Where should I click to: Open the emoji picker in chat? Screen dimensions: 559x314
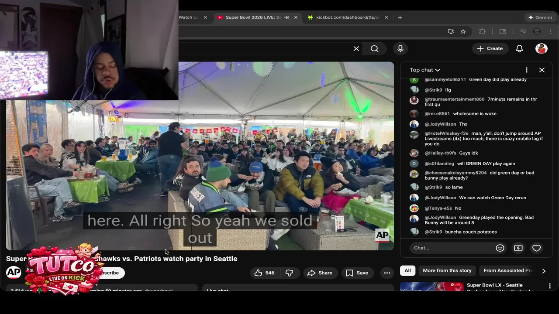[500, 248]
